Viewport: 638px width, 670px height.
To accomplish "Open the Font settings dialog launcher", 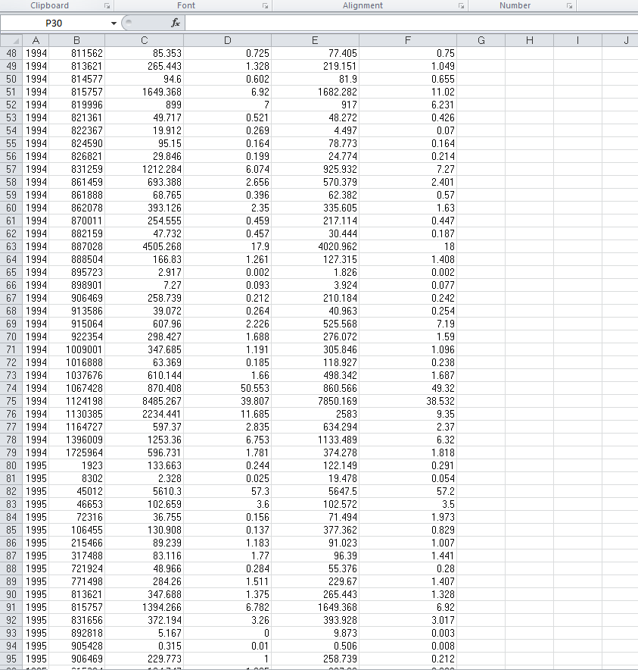I will point(265,5).
